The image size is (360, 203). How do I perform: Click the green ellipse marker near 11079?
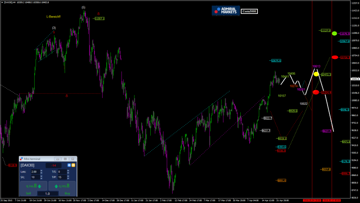pyautogui.click(x=334, y=34)
